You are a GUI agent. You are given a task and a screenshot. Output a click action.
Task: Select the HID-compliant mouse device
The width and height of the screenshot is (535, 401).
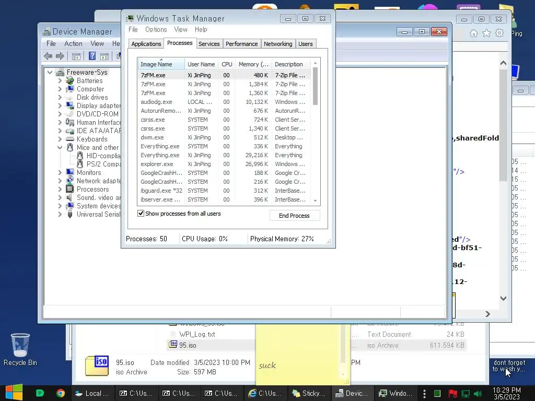tap(103, 156)
